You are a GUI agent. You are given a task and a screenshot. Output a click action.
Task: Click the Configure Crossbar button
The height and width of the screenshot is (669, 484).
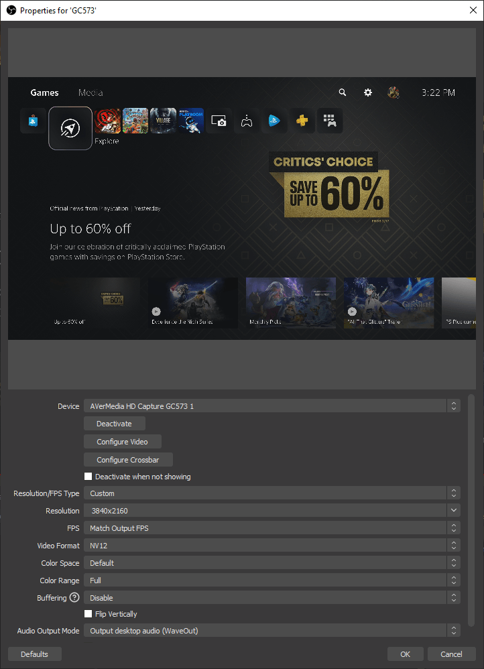click(x=128, y=459)
